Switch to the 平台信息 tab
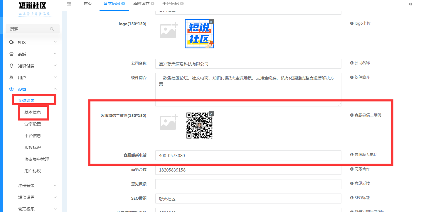The image size is (421, 212). pos(171,4)
